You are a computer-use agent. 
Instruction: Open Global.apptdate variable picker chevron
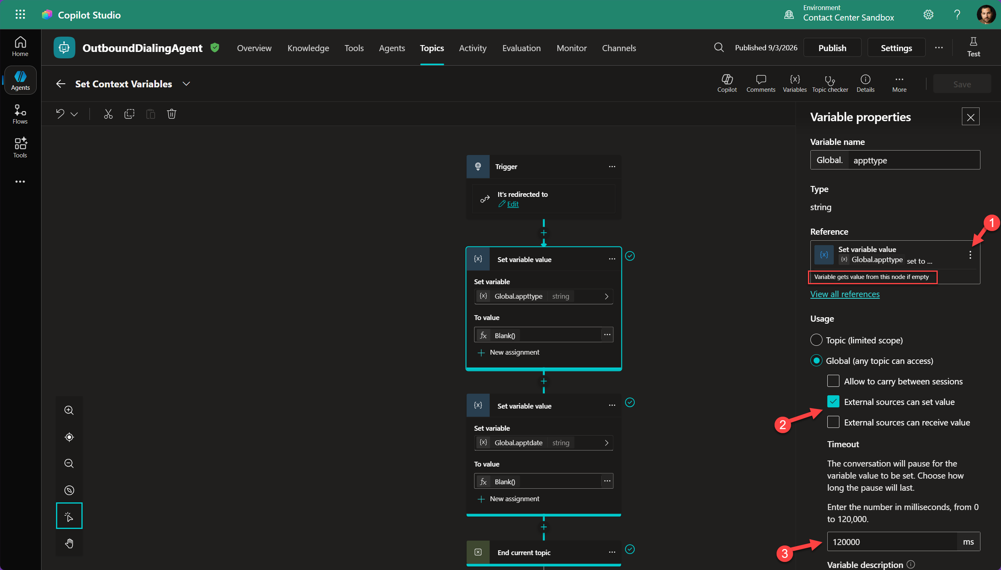coord(606,443)
